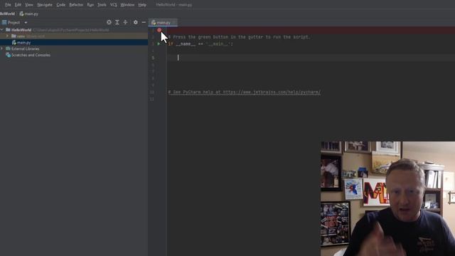455x256 pixels.
Task: Open the Refactor menu
Action: point(76,5)
